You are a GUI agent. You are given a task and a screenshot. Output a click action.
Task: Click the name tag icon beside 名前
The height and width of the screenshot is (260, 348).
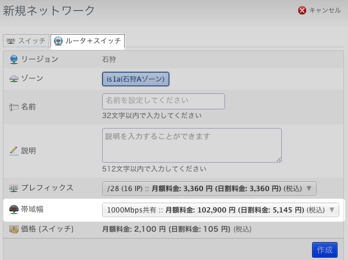[x=14, y=107]
